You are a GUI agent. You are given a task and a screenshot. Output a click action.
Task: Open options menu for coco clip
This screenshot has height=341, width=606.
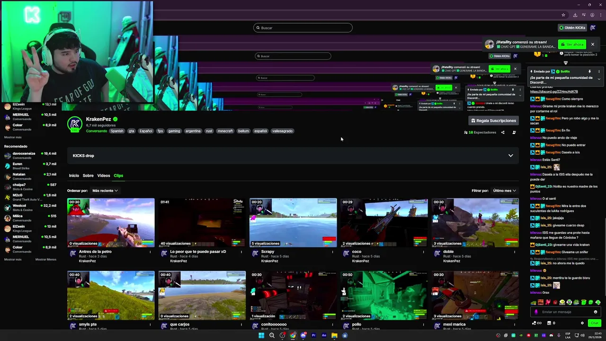click(x=424, y=252)
